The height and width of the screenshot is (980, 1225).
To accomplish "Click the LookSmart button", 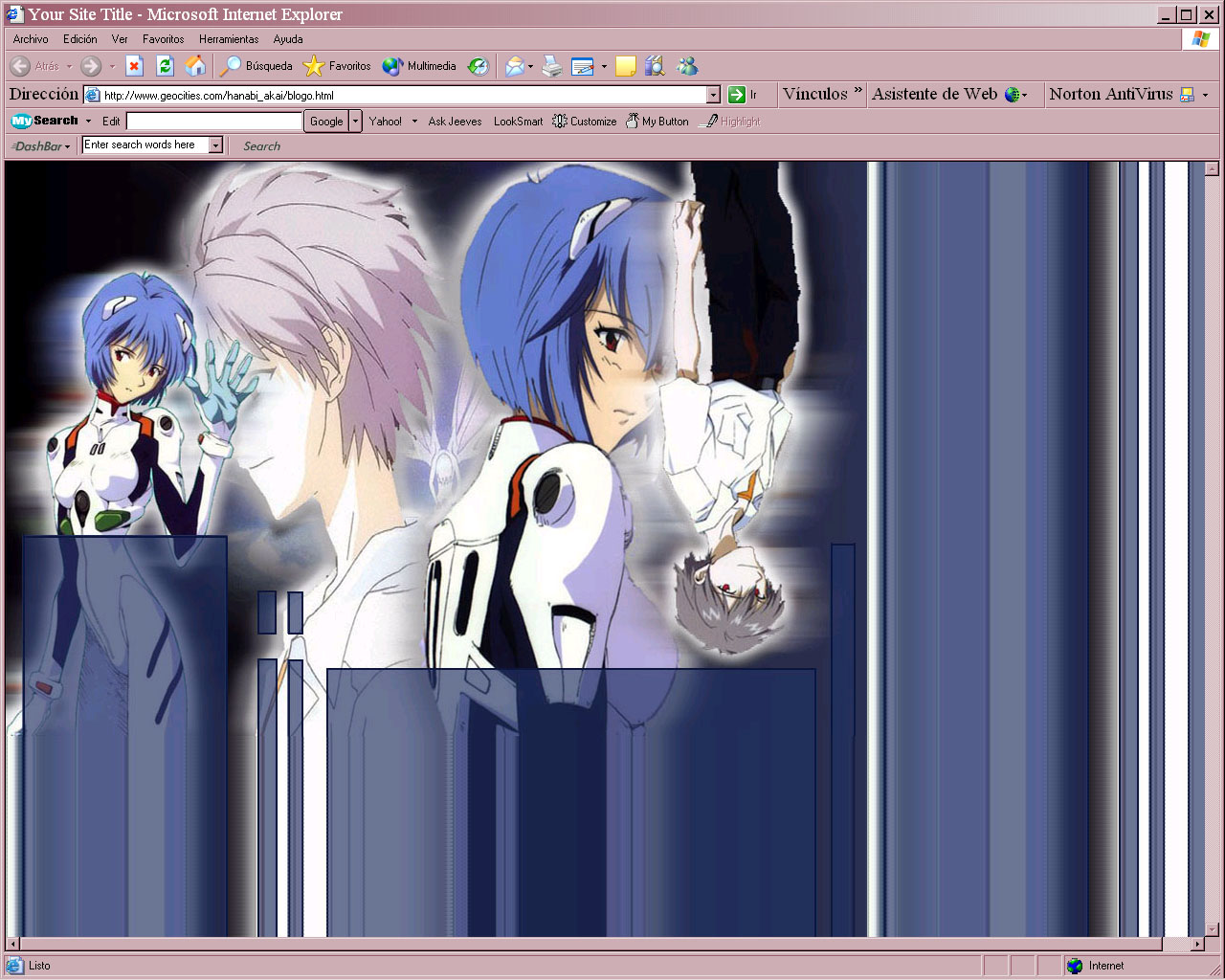I will (x=518, y=122).
